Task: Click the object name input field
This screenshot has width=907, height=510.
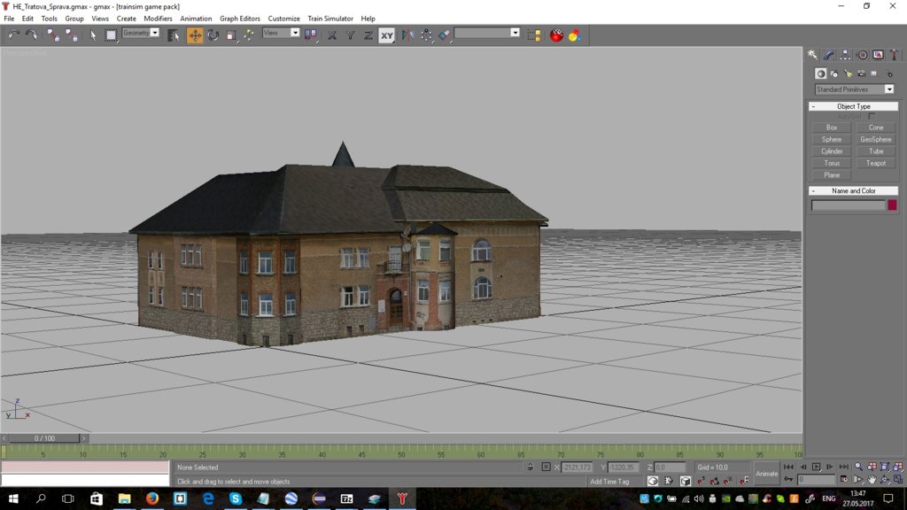Action: pyautogui.click(x=848, y=205)
